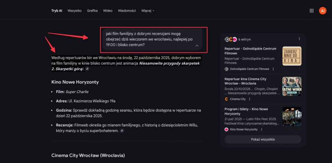This screenshot has height=163, width=332.
Task: Select the "Wideo" tab
Action: coord(108,11)
